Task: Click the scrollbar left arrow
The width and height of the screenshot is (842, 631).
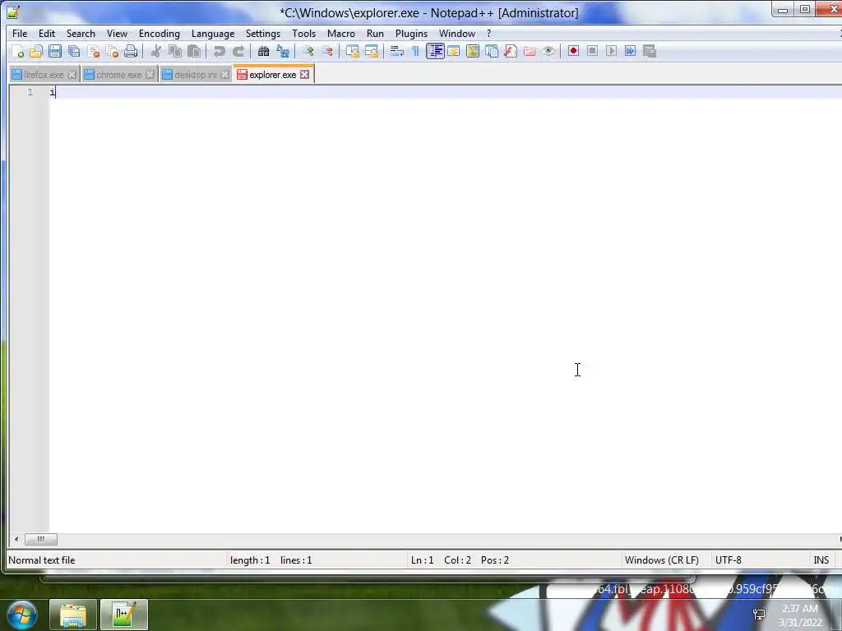Action: click(16, 539)
